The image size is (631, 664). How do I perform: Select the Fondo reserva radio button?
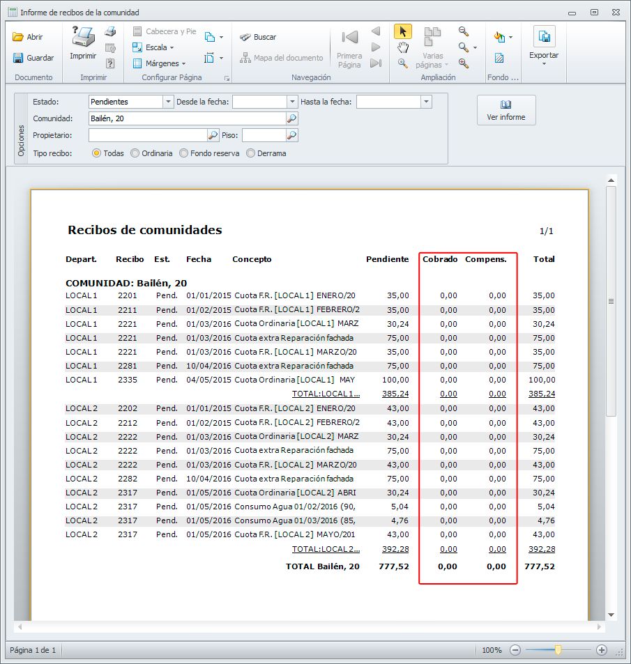[x=184, y=153]
